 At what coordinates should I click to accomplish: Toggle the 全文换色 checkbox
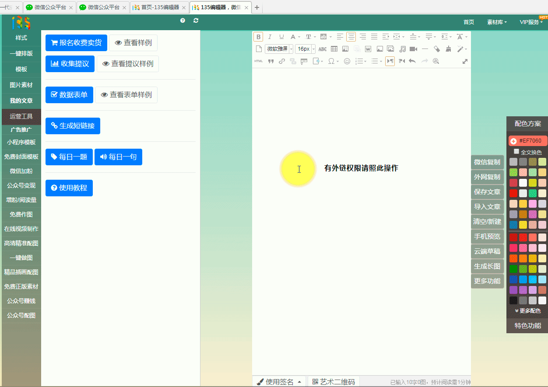coord(516,152)
